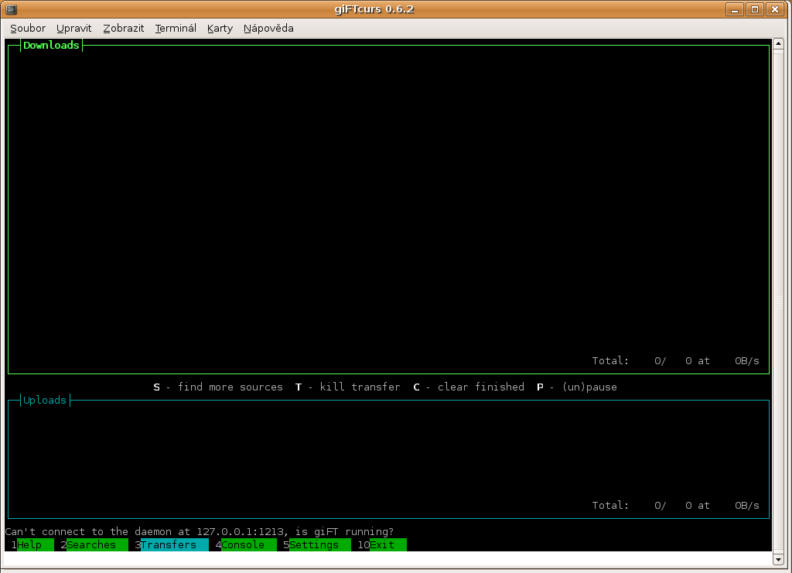
Task: Open the Zobrazit menu
Action: pyautogui.click(x=123, y=29)
